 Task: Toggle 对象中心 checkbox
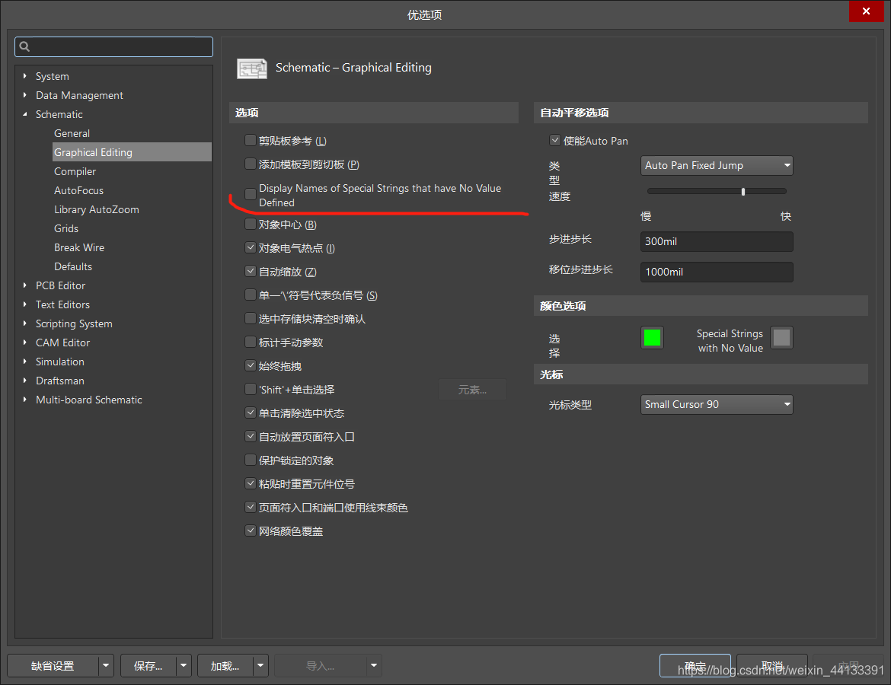point(250,225)
